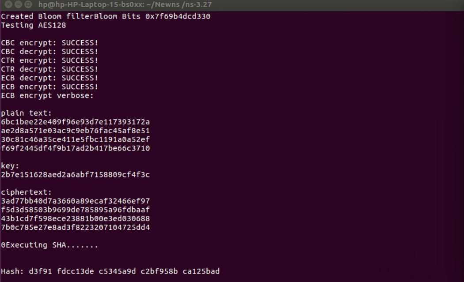Click the "CTR encrypt: SUCCESS!" line
This screenshot has height=282, width=464.
[49, 60]
